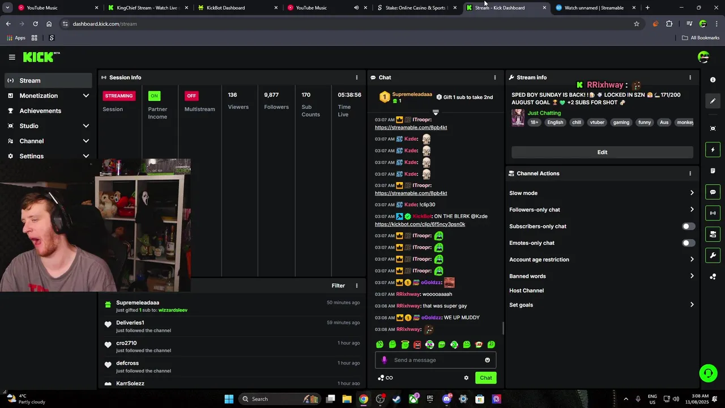725x408 pixels.
Task: Toggle the wrench widget in right sidebar
Action: point(713,256)
